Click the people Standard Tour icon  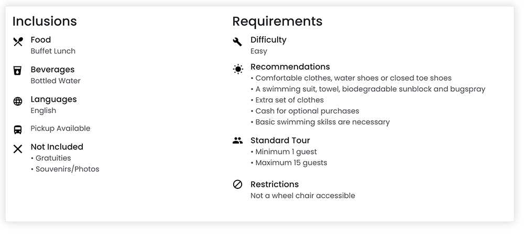(x=237, y=141)
